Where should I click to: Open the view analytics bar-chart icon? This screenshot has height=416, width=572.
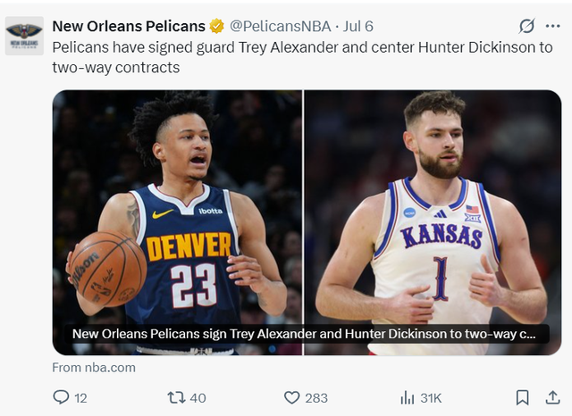(408, 397)
